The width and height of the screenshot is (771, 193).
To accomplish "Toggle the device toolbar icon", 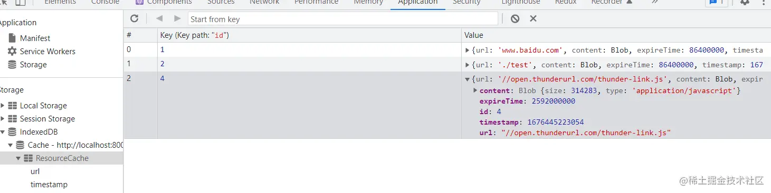I will click(x=20, y=3).
